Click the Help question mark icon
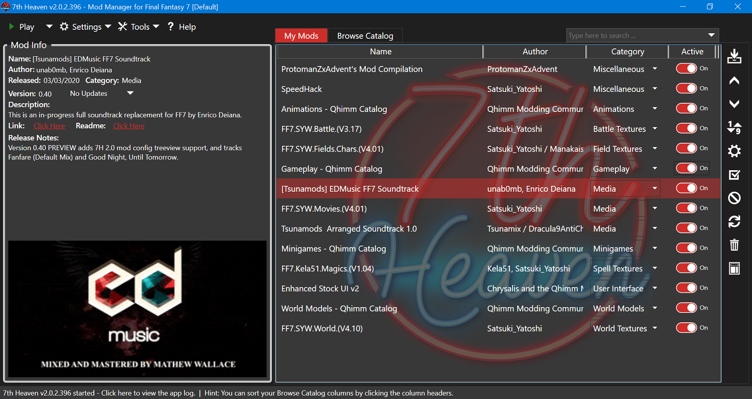Viewport: 752px width, 399px height. click(x=170, y=26)
